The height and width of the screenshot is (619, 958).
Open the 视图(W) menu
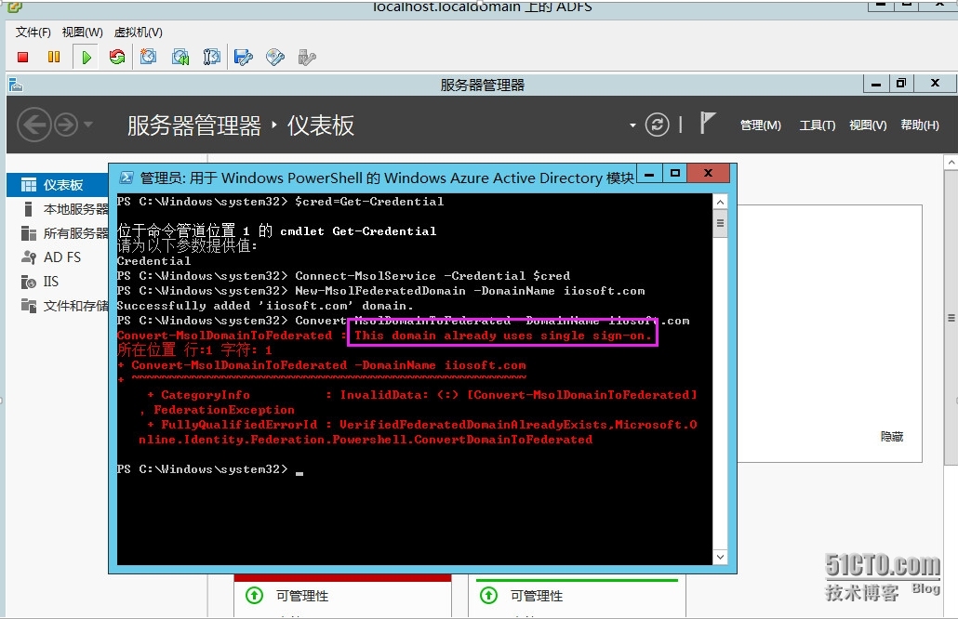pos(83,33)
